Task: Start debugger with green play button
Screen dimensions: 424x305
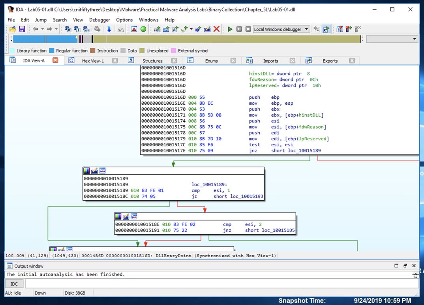Action: point(230,29)
